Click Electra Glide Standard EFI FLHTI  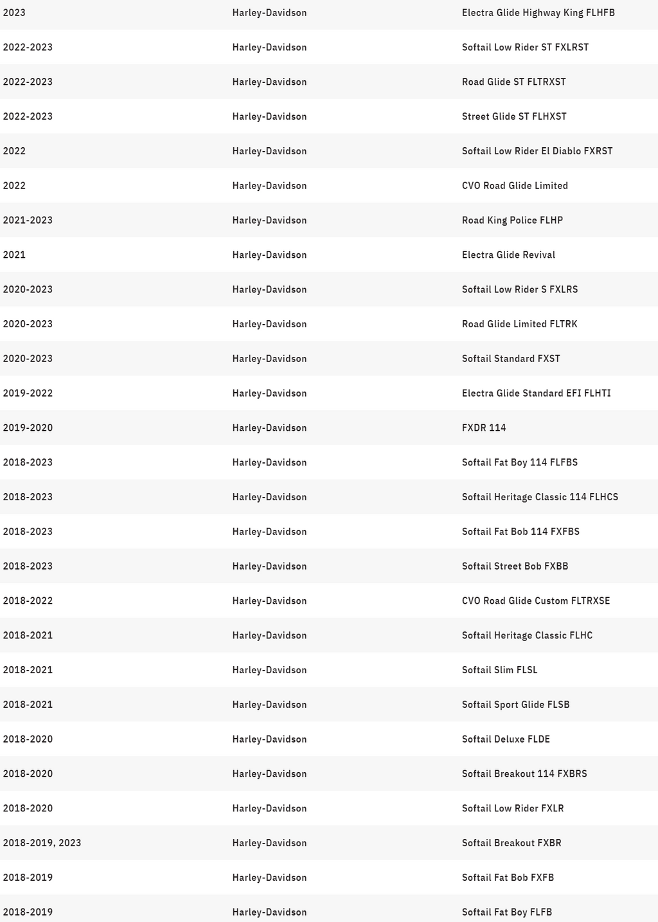(x=537, y=393)
